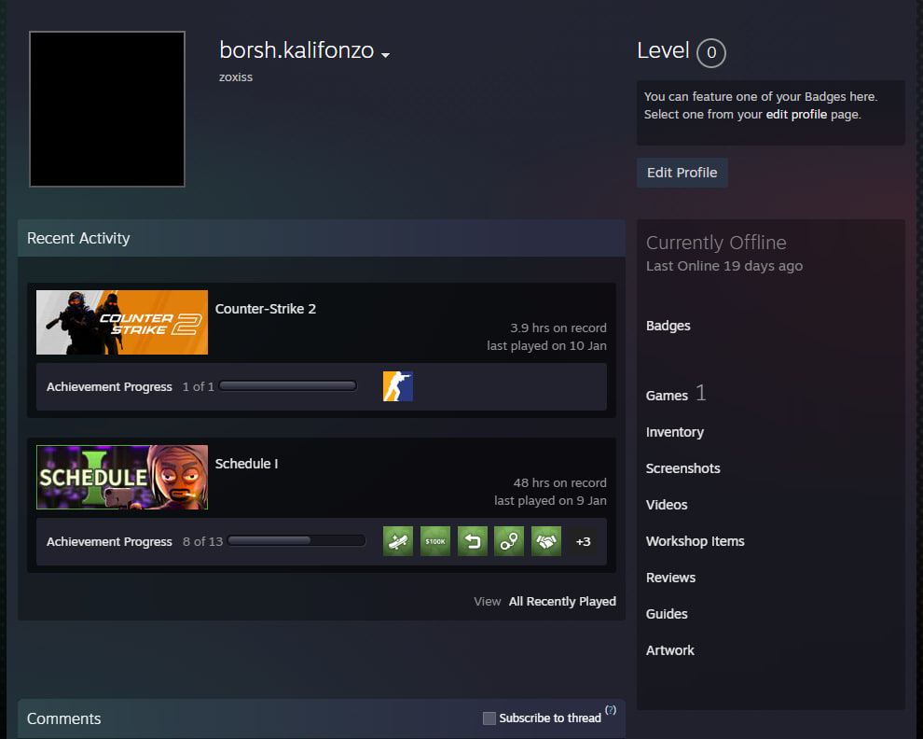This screenshot has height=739, width=923.
Task: Click Schedule I Achievement Progress label
Action: click(109, 541)
